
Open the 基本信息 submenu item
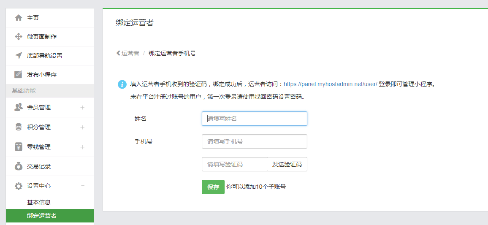point(39,202)
